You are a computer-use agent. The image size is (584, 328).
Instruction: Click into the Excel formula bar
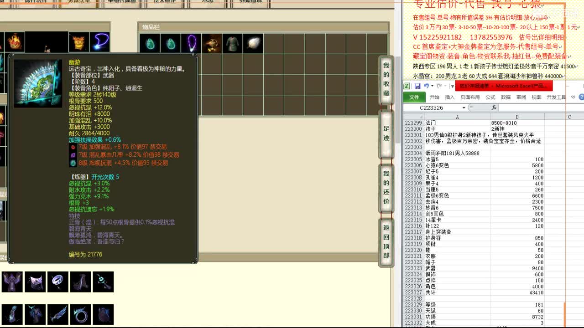tap(541, 108)
